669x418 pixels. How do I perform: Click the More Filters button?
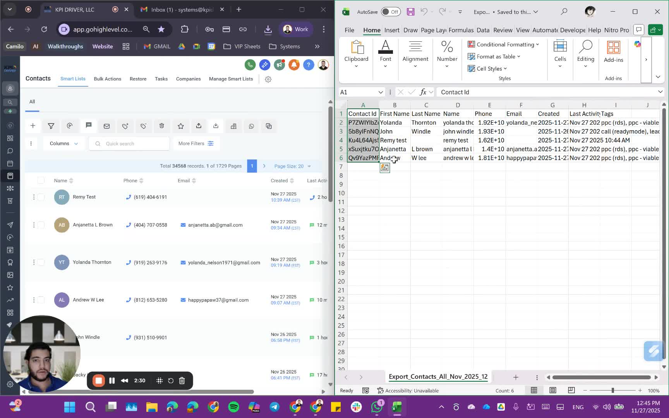[x=196, y=144]
